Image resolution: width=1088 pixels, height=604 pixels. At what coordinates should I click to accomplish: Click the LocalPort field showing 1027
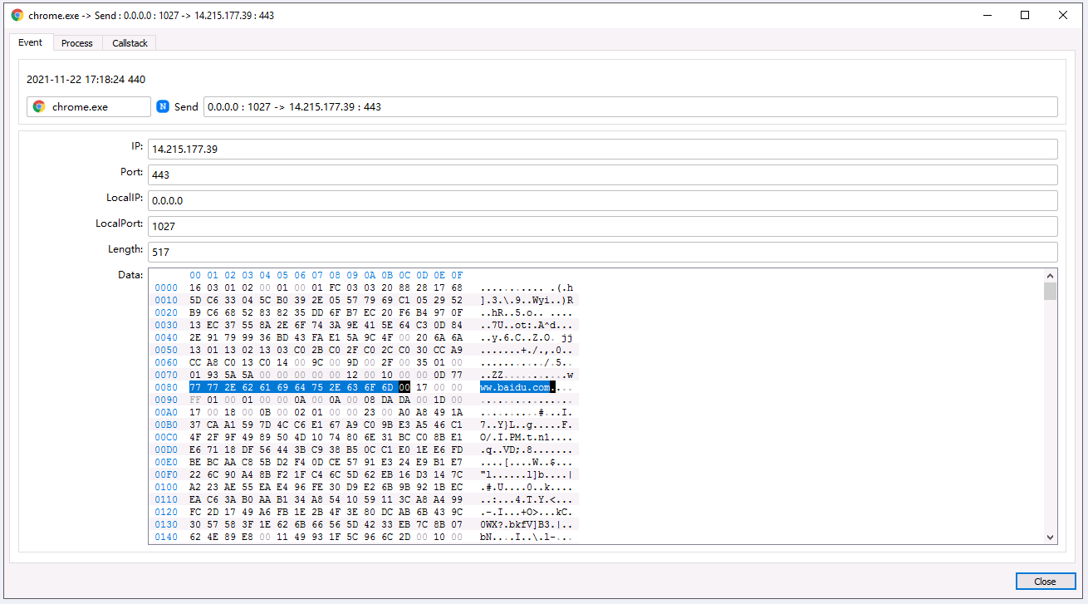[x=603, y=226]
